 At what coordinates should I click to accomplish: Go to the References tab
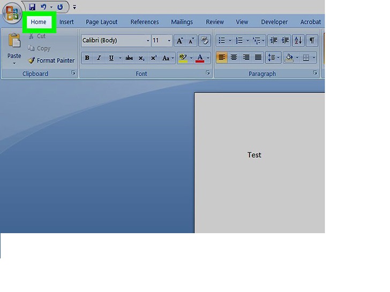(x=145, y=22)
